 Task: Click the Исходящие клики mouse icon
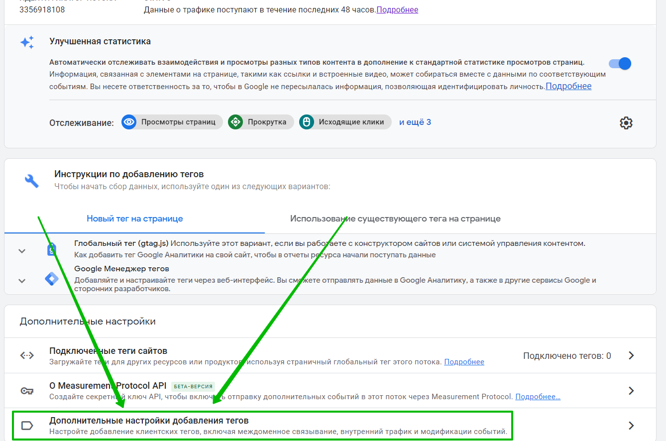[307, 122]
